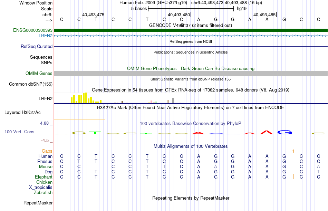The width and height of the screenshot is (328, 211).
Task: Click Publications: Sequences in Scientific Articles title
Action: point(191,52)
